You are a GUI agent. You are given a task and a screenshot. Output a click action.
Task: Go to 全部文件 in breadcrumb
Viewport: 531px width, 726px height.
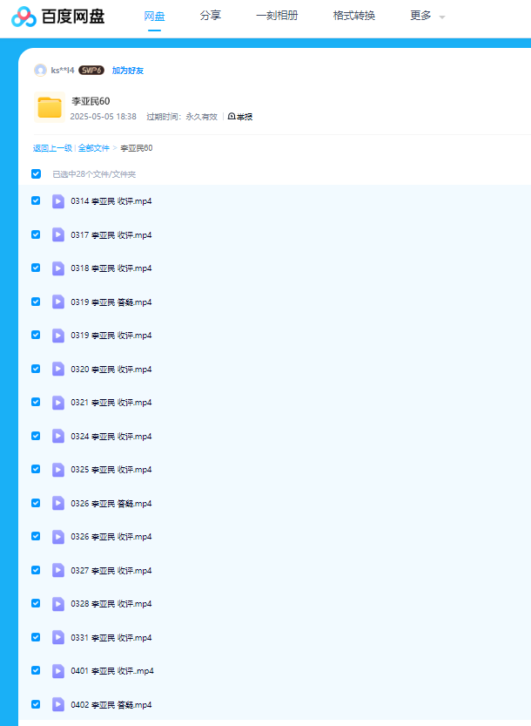point(94,148)
